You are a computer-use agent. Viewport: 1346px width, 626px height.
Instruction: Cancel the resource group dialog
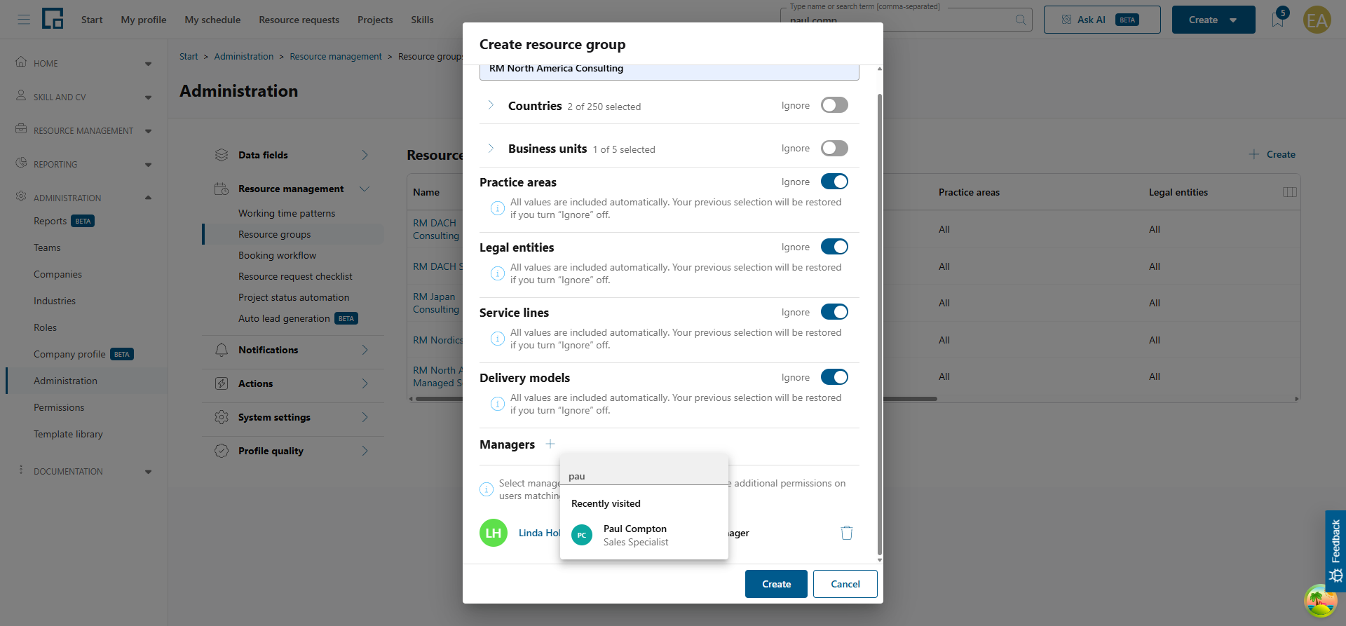tap(845, 584)
